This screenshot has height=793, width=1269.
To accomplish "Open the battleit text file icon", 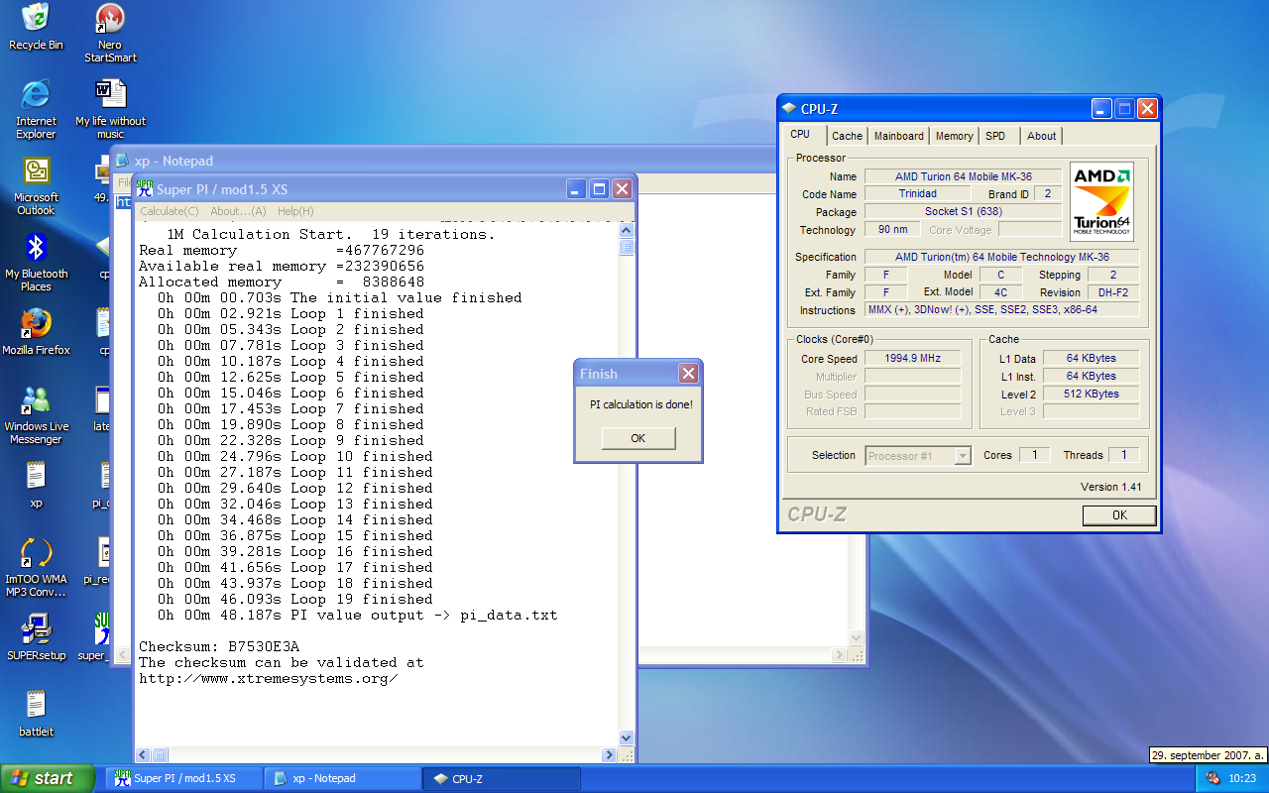I will coord(36,714).
